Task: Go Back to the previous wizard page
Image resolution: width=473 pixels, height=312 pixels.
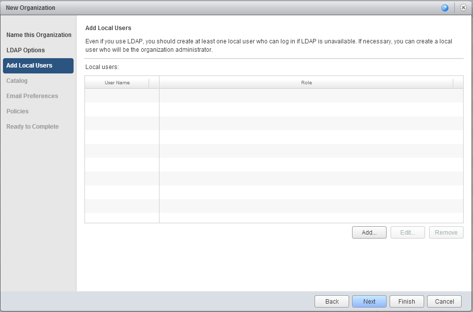Action: click(x=332, y=302)
